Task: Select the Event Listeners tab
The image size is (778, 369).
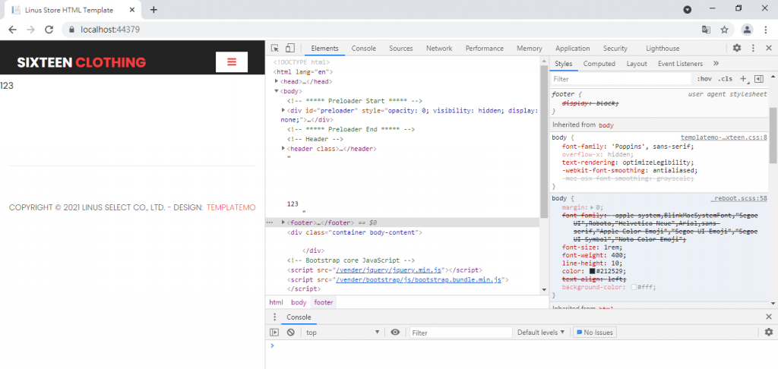Action: (x=680, y=64)
